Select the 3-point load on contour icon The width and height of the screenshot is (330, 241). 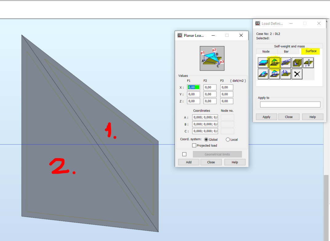tap(274, 74)
